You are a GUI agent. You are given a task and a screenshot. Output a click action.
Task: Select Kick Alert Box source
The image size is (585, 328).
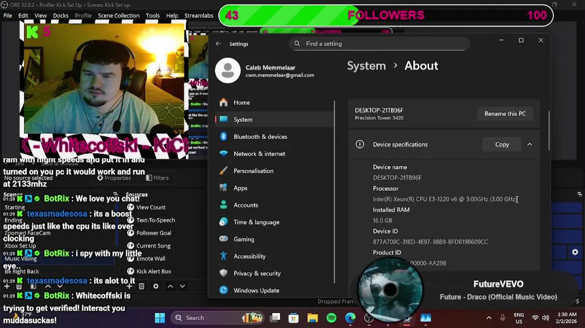[154, 271]
